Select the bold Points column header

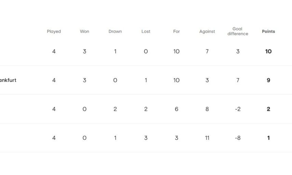point(268,31)
